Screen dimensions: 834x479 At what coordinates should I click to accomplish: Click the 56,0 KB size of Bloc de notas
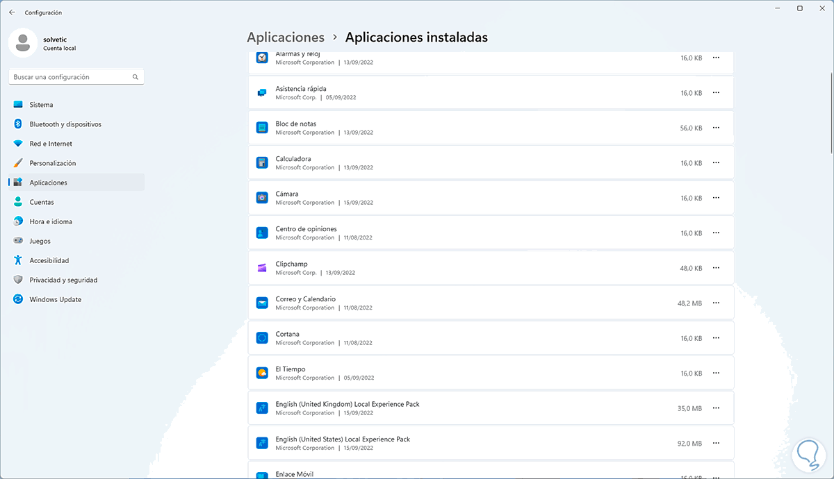pyautogui.click(x=691, y=128)
